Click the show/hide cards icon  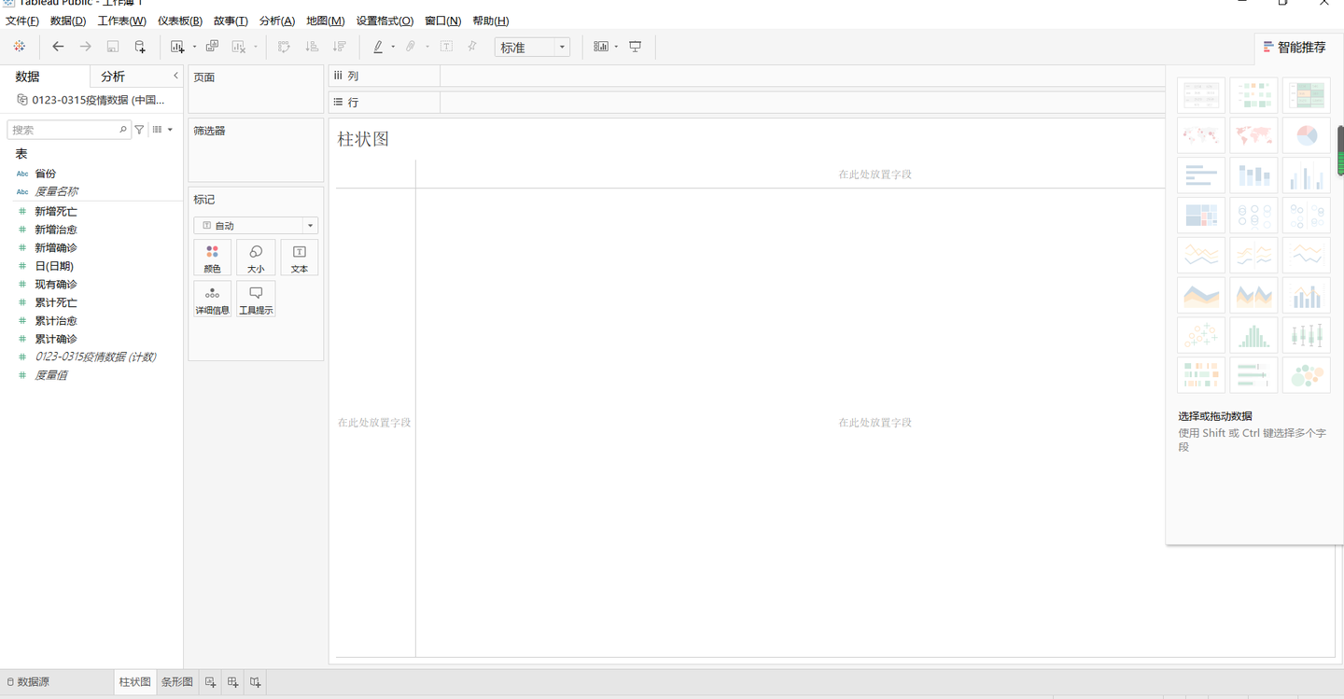[601, 47]
